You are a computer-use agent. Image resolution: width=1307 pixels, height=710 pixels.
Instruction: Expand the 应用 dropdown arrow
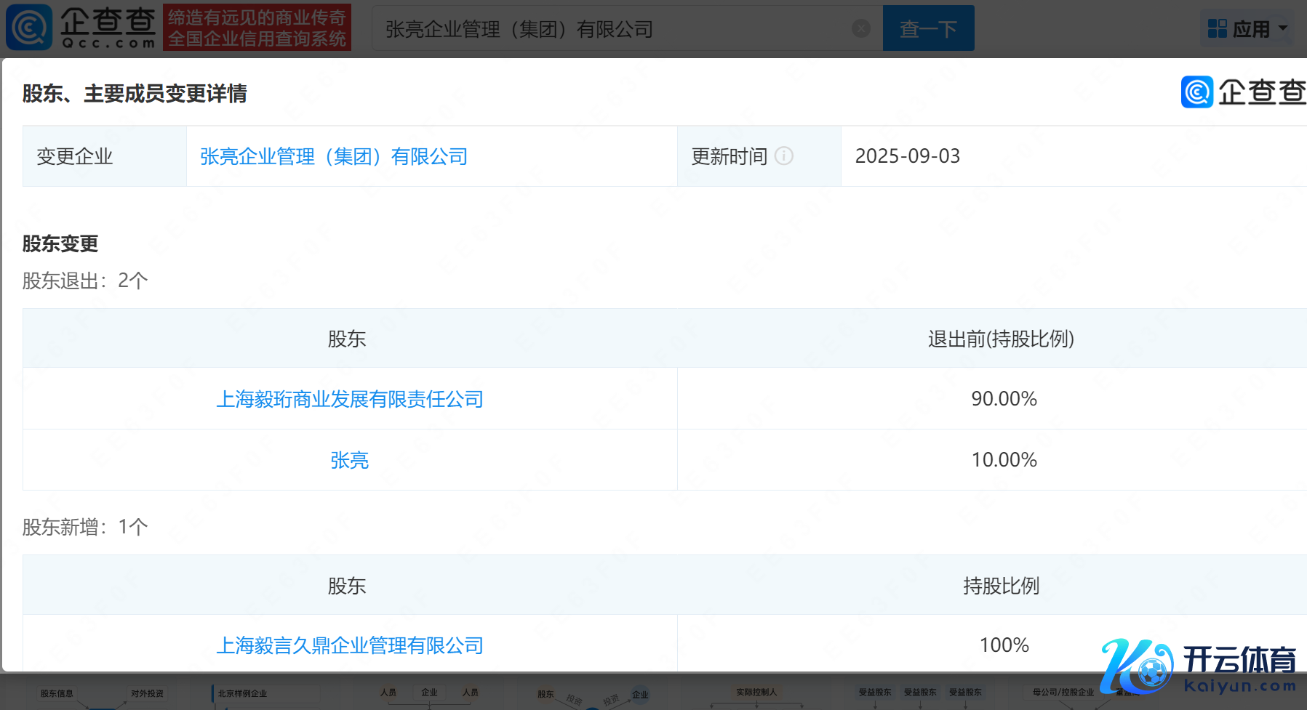1283,28
